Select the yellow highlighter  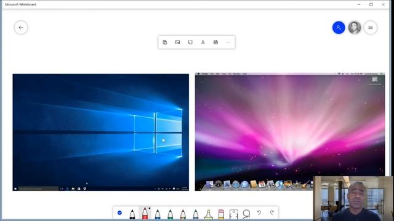(208, 214)
